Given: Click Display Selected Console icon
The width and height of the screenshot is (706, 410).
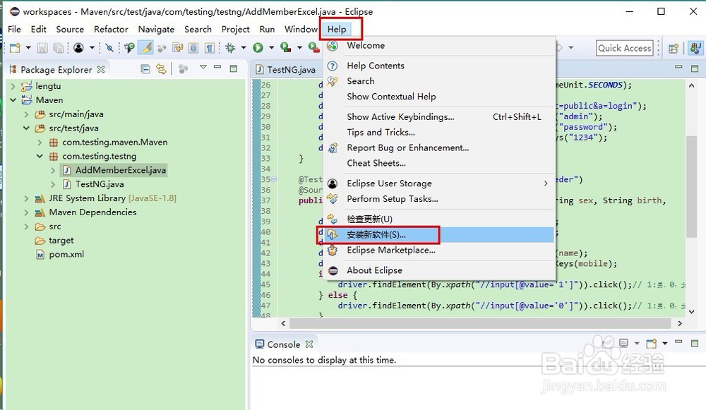Looking at the screenshot, I should (623, 344).
